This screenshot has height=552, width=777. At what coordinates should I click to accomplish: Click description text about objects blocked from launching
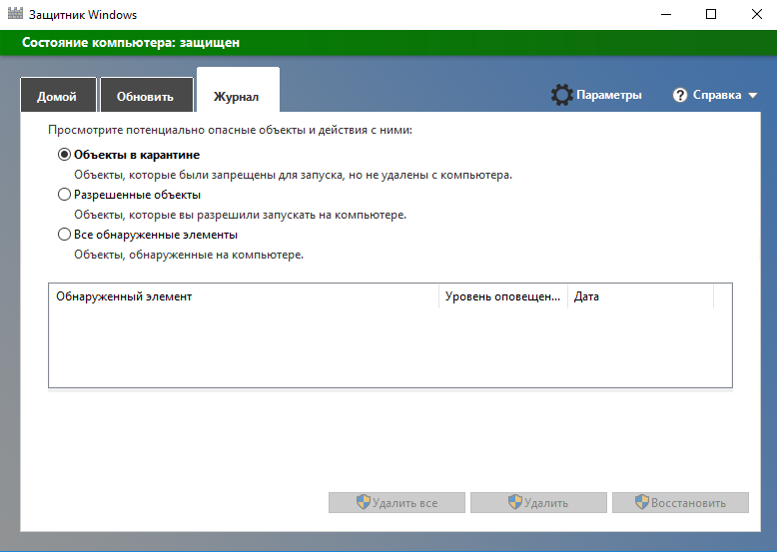pos(293,175)
